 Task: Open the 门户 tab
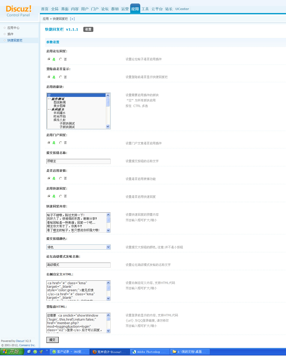point(95,9)
